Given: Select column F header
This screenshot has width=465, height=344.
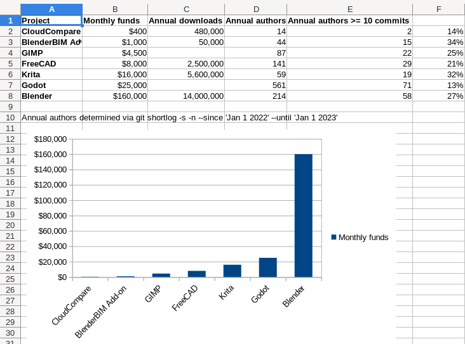Looking at the screenshot, I should (x=439, y=10).
